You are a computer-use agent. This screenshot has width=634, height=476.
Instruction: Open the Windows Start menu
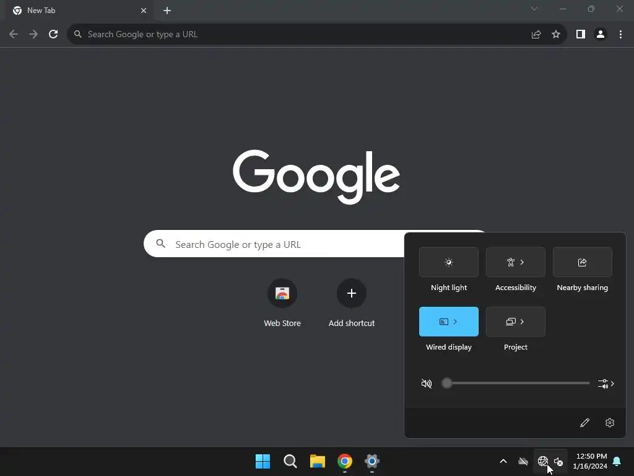pos(263,461)
